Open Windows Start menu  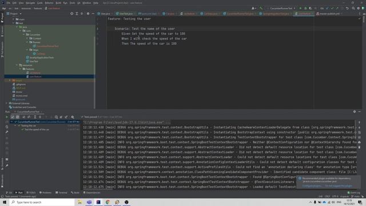5,202
